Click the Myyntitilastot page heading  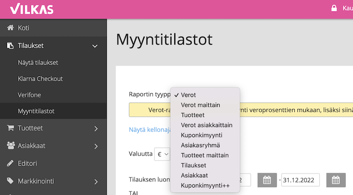(x=164, y=40)
